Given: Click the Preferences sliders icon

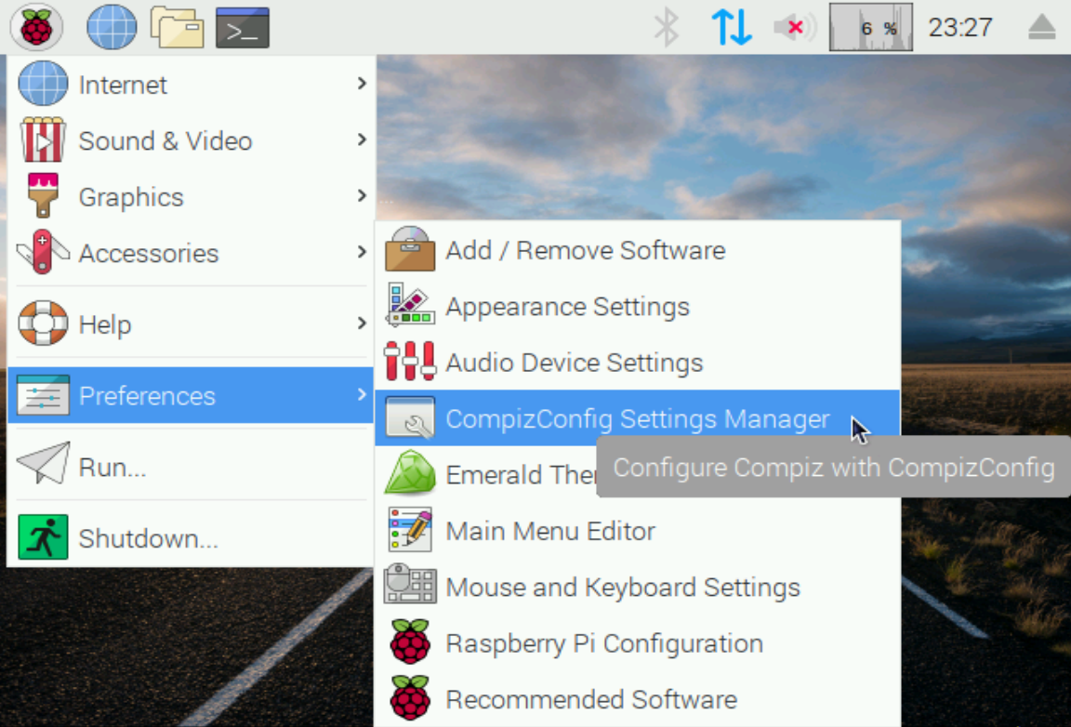Looking at the screenshot, I should [43, 395].
